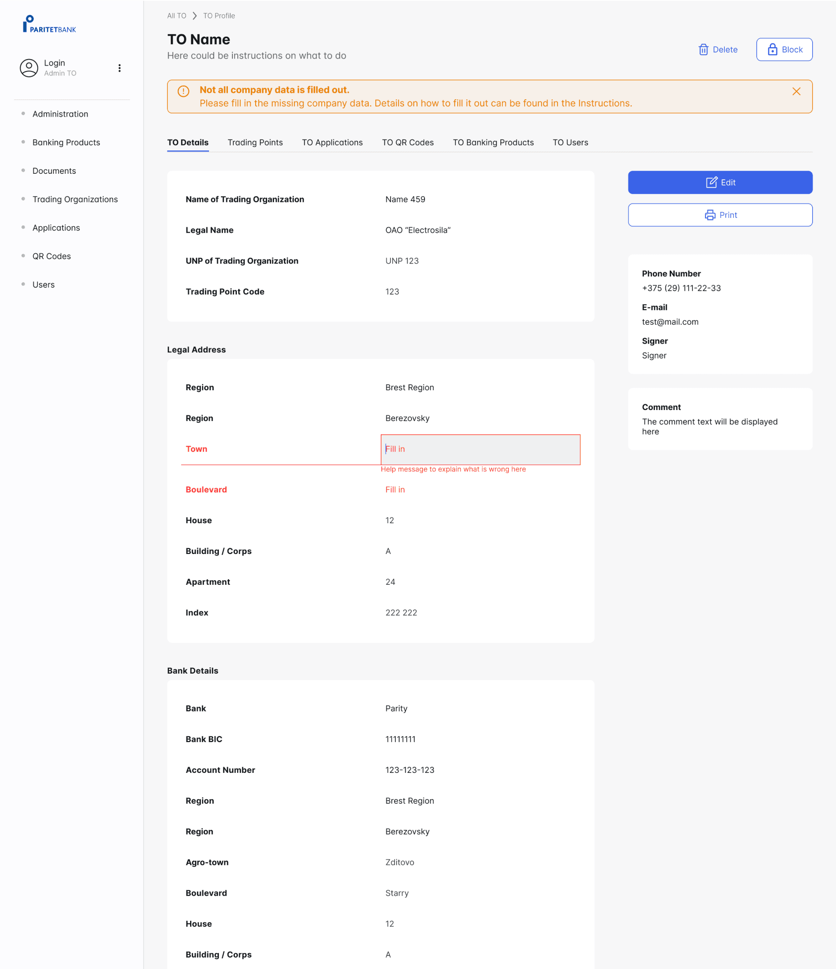Click the Print button
The width and height of the screenshot is (836, 969).
(x=720, y=215)
